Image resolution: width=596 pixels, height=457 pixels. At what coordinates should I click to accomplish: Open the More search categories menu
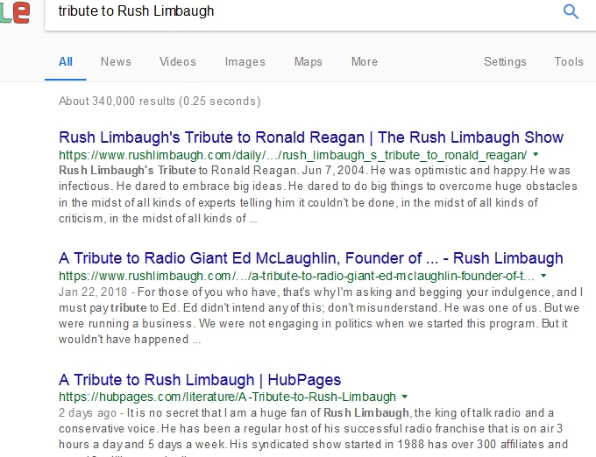coord(364,62)
